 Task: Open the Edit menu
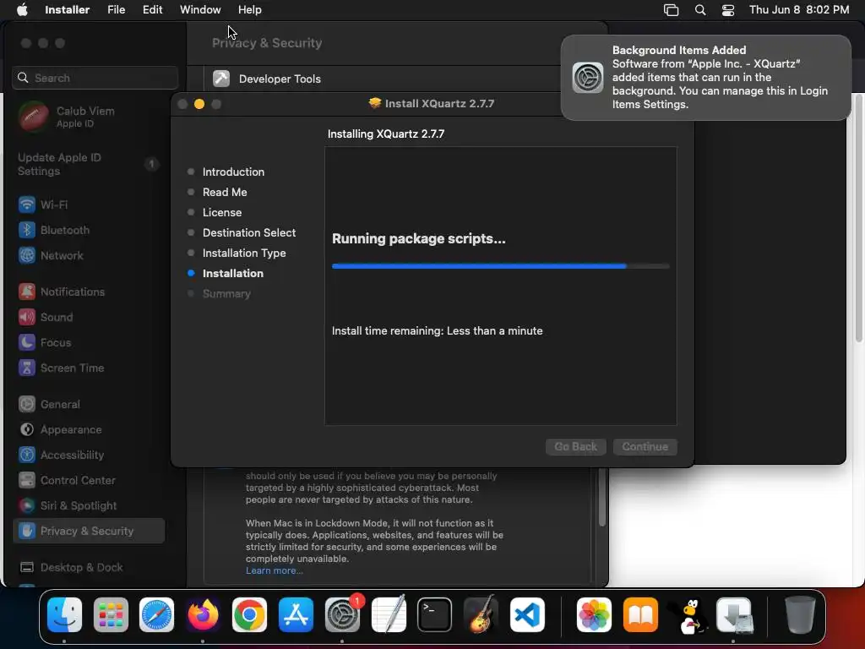coord(152,9)
